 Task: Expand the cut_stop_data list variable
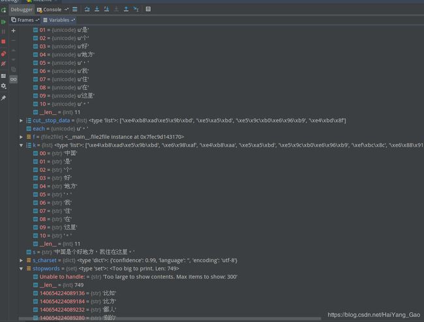(21, 121)
